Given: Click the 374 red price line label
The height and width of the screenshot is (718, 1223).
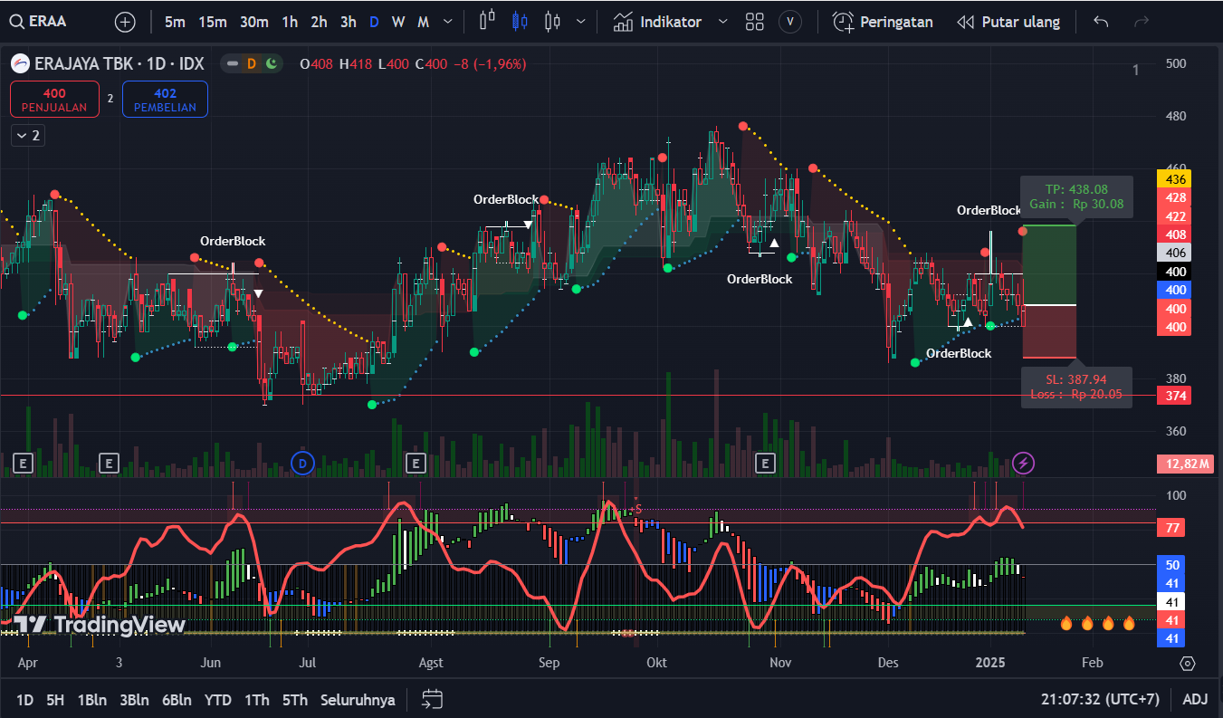Looking at the screenshot, I should point(1174,396).
